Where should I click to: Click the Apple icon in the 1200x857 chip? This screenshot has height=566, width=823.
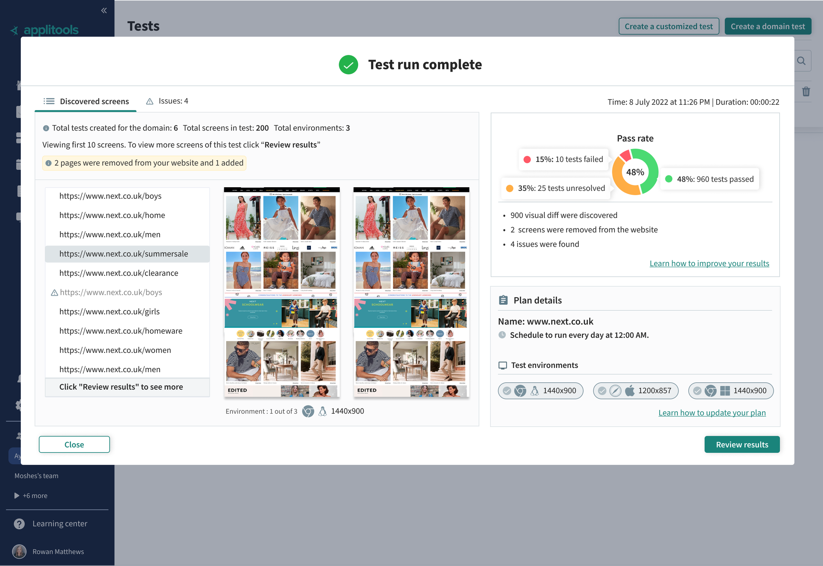630,391
